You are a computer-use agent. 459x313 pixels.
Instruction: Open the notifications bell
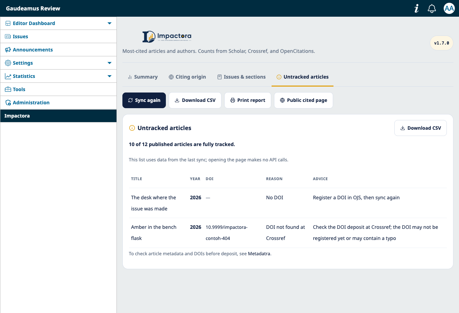(x=432, y=8)
